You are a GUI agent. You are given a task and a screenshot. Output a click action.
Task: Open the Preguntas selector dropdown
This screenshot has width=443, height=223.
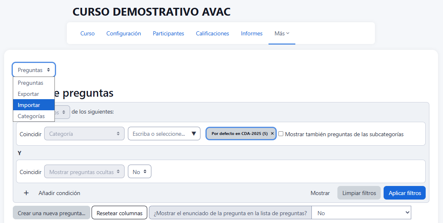(x=34, y=70)
